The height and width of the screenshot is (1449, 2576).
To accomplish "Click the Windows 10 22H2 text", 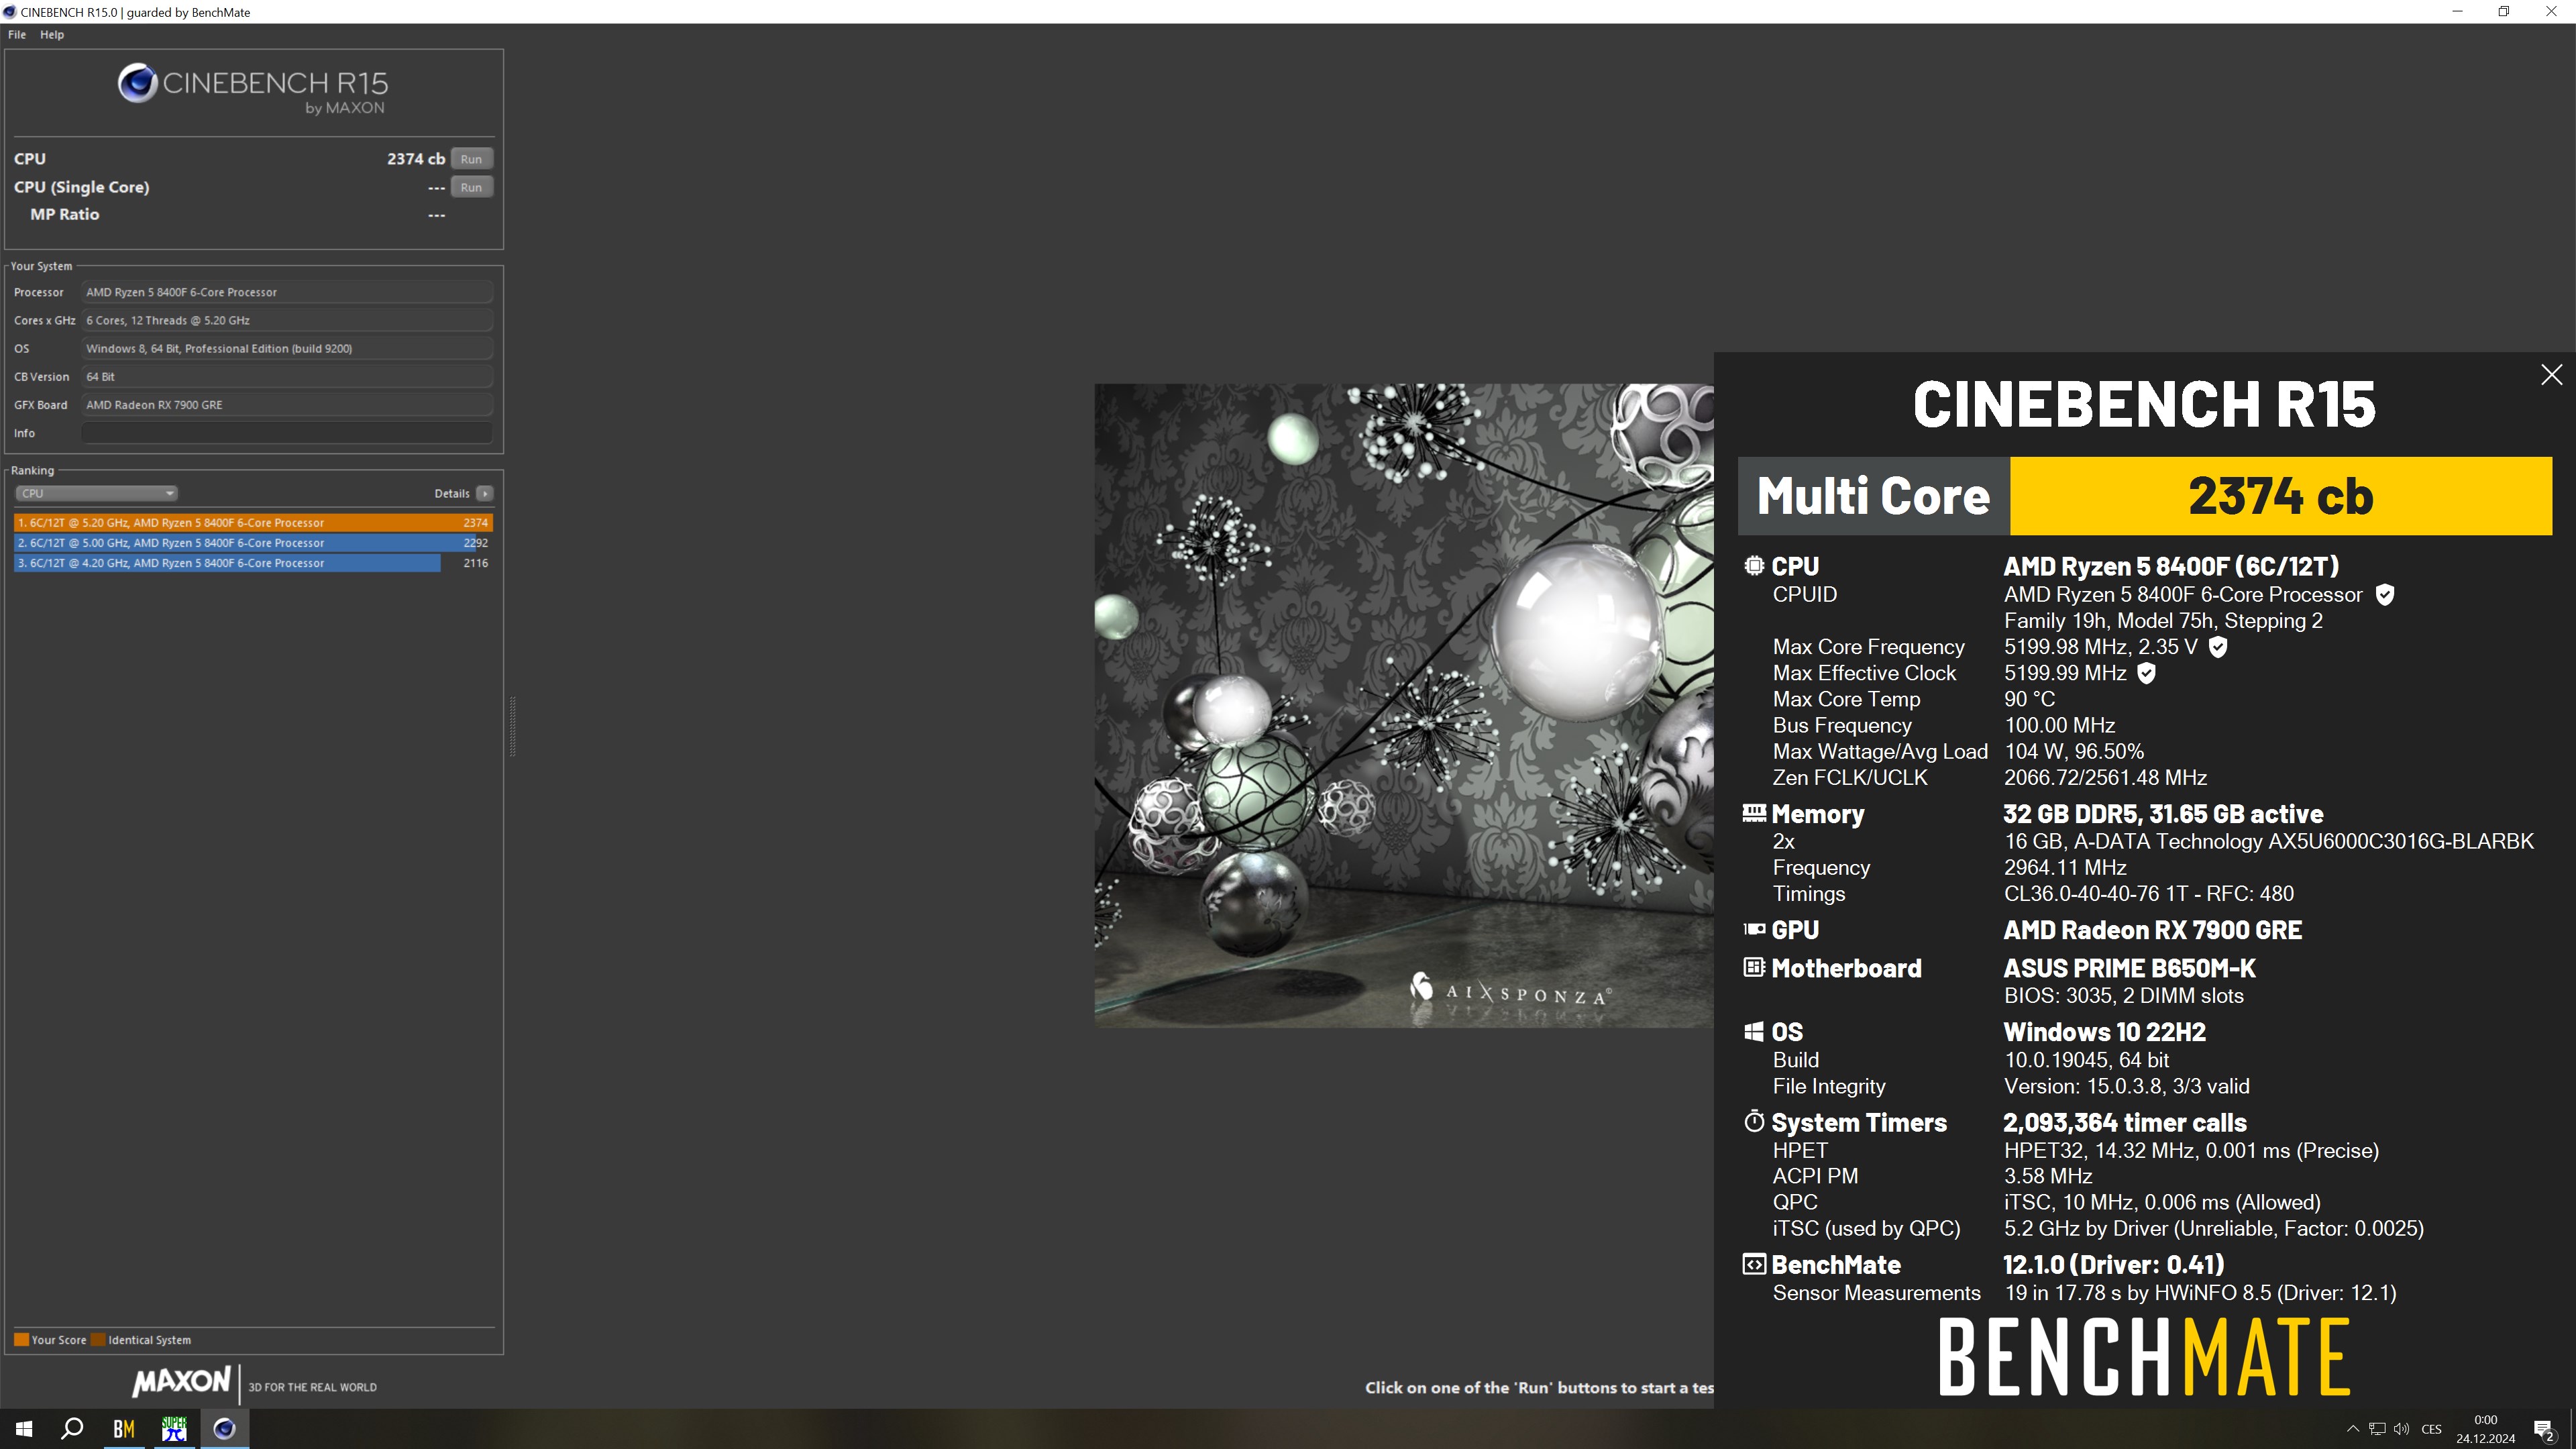I will [x=2104, y=1032].
